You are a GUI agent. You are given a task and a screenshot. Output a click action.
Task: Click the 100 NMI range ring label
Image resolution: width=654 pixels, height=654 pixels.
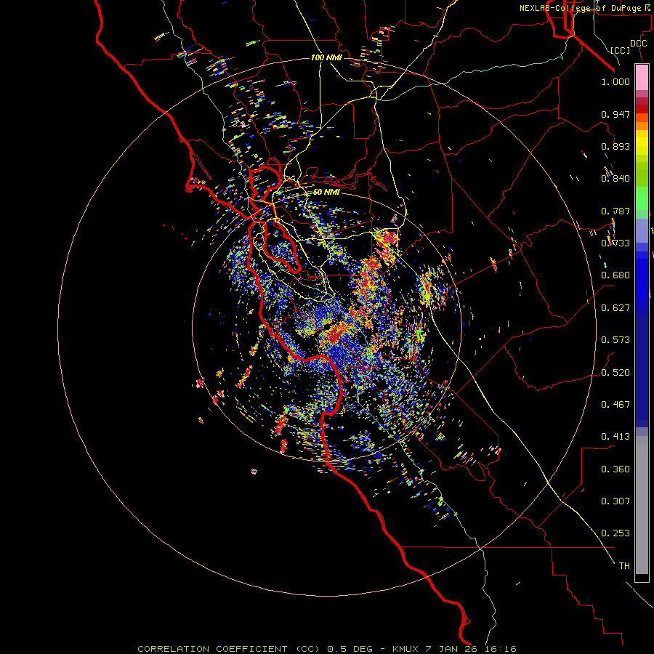[x=326, y=57]
